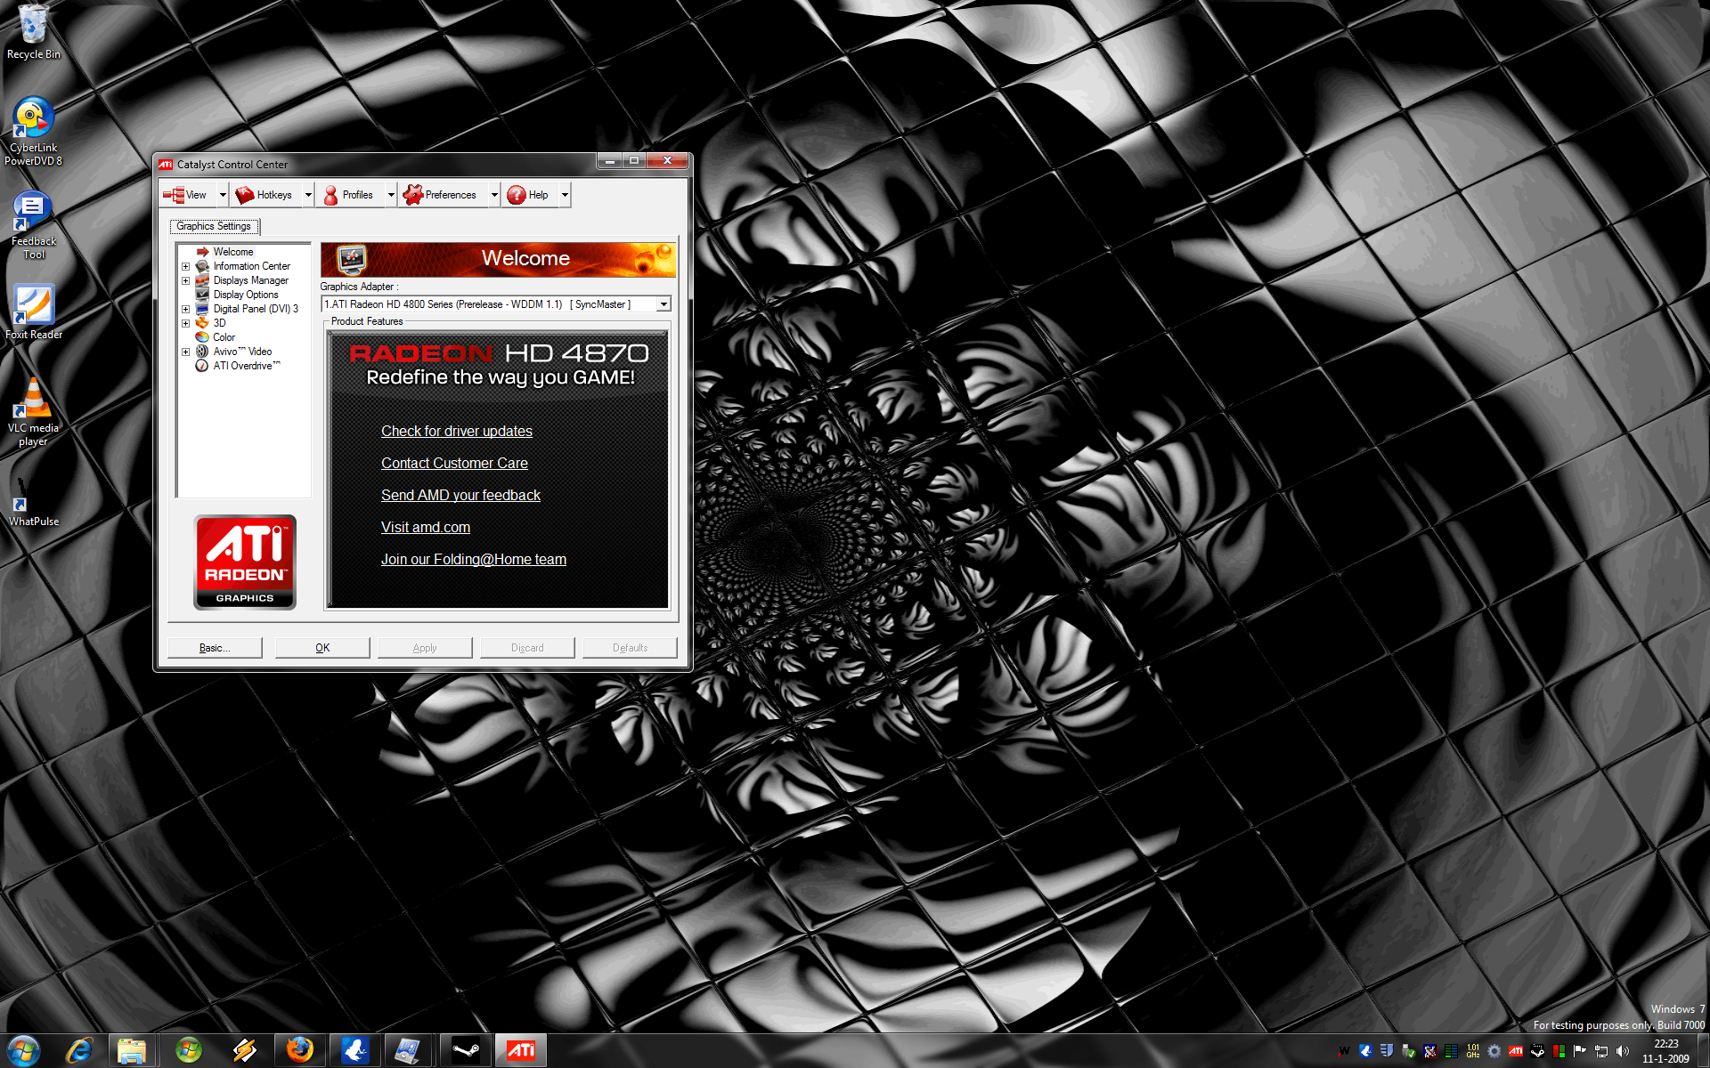Click the OK button

click(322, 648)
